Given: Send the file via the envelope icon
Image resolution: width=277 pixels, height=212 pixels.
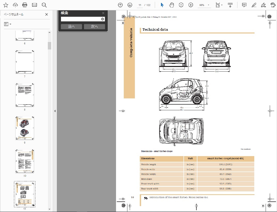Looking at the screenshot, I should [34, 5].
